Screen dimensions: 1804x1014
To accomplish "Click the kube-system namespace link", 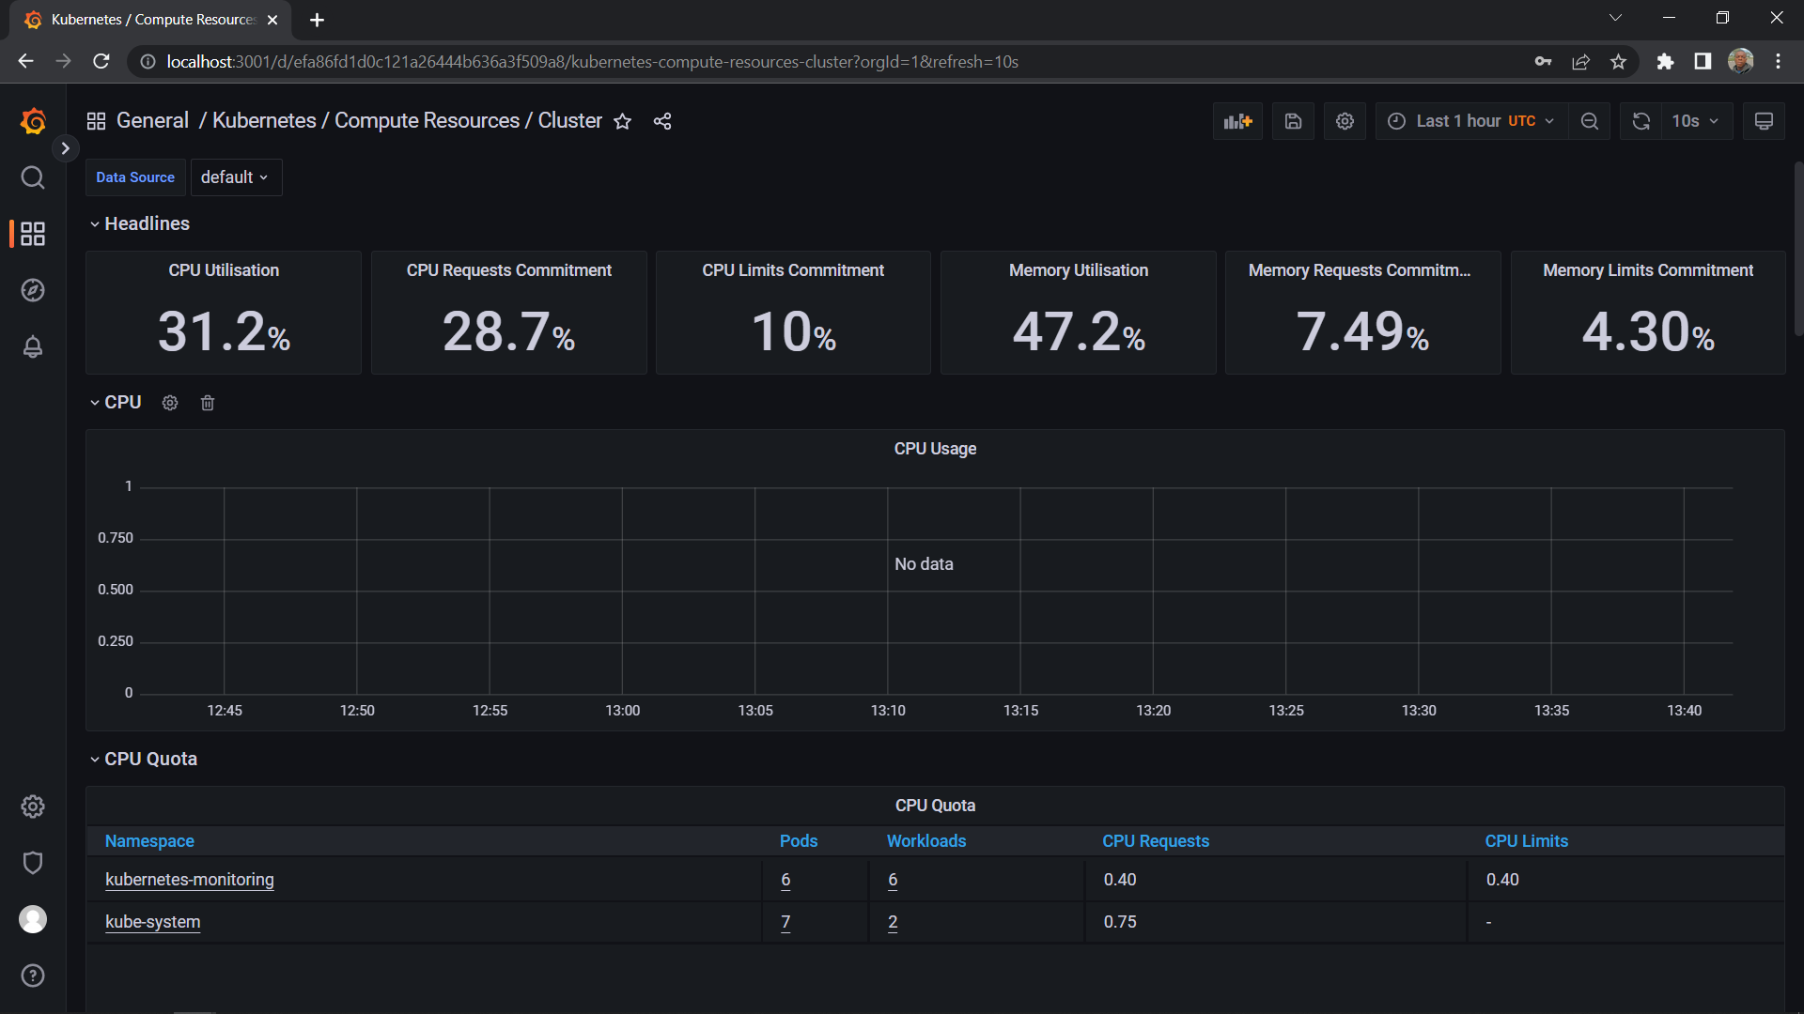I will [x=152, y=921].
